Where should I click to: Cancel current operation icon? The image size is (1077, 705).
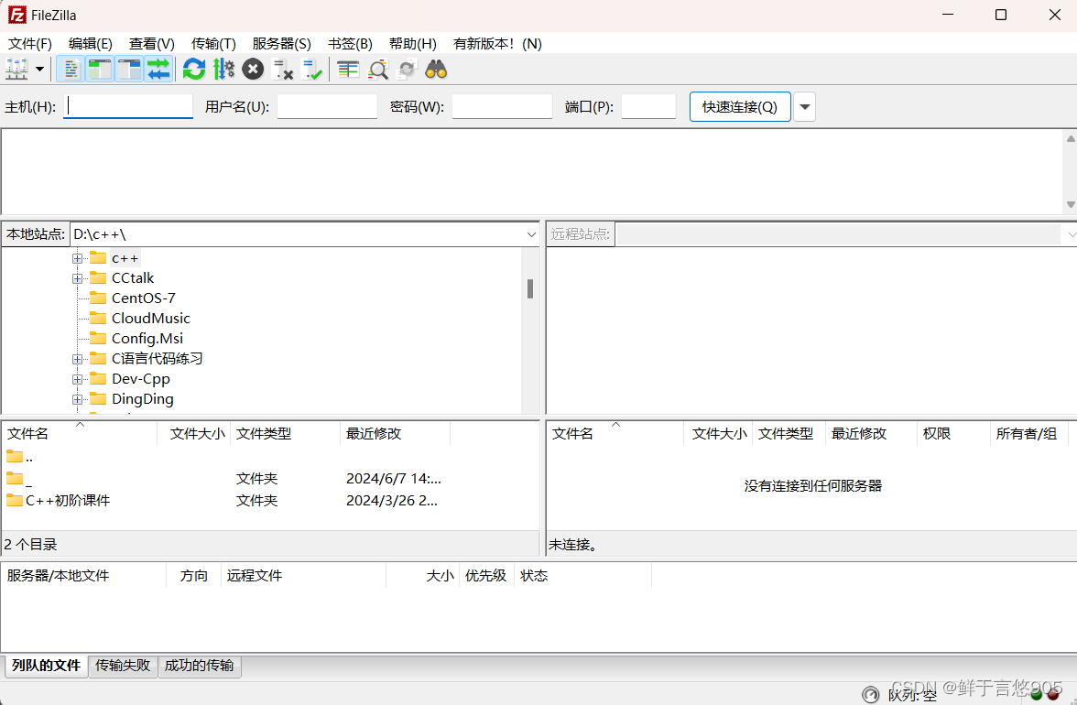coord(253,70)
